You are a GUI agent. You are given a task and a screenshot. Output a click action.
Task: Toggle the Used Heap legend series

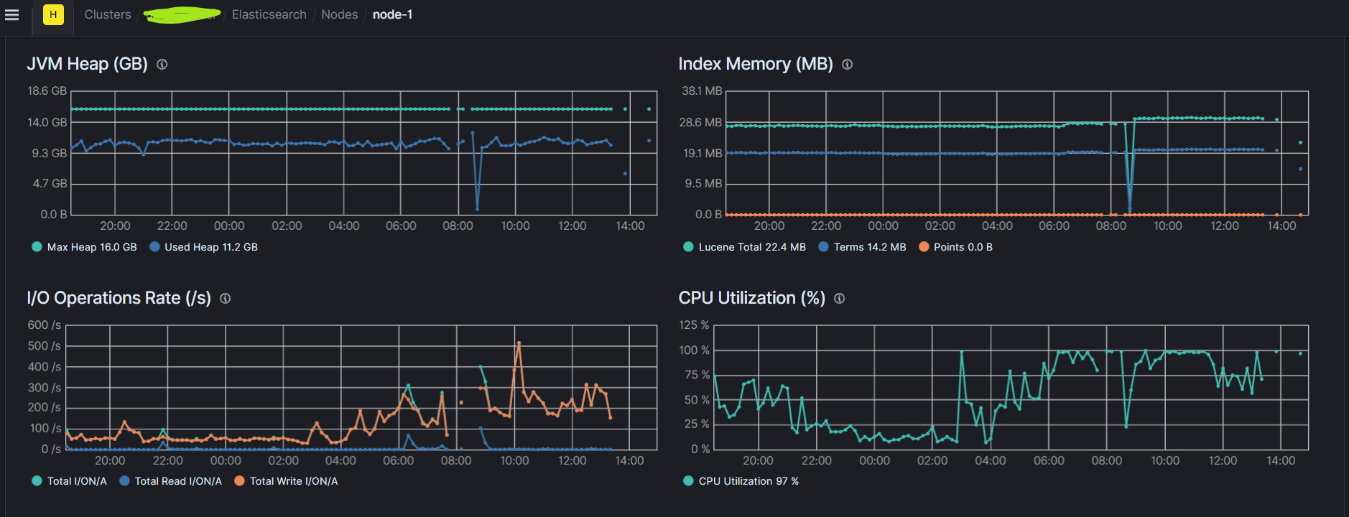(204, 247)
